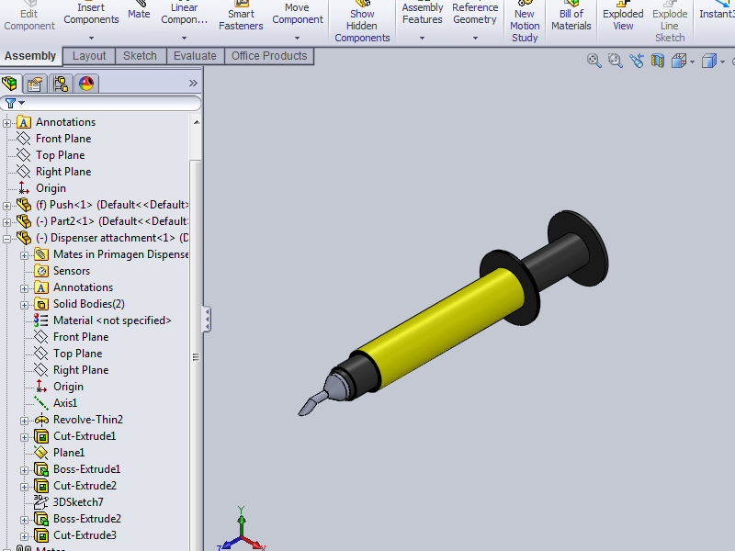The height and width of the screenshot is (551, 735).
Task: Expand the Solid Bodies(2) folder
Action: [25, 304]
